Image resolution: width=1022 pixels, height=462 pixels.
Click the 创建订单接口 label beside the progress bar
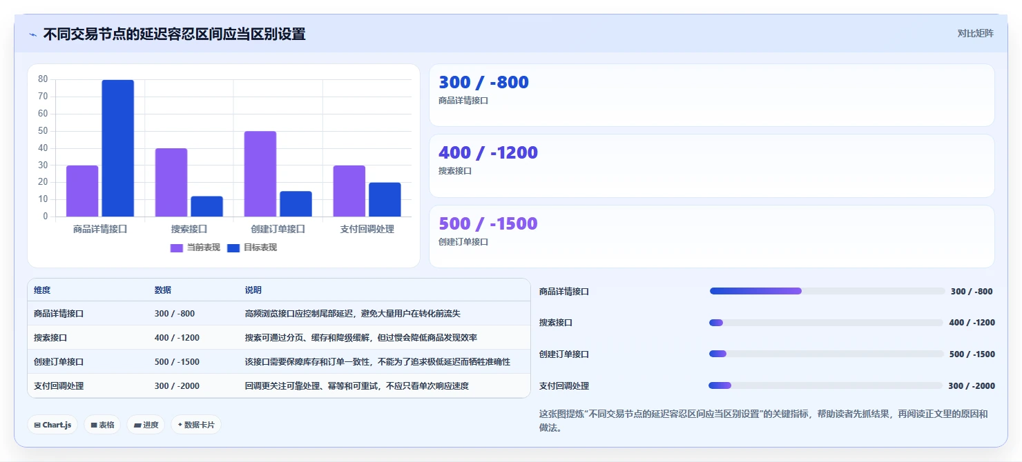[x=564, y=354]
